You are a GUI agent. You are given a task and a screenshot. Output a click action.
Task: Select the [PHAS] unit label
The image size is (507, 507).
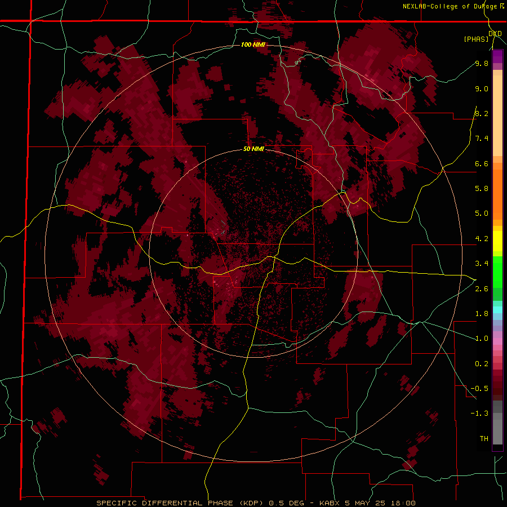click(x=476, y=39)
